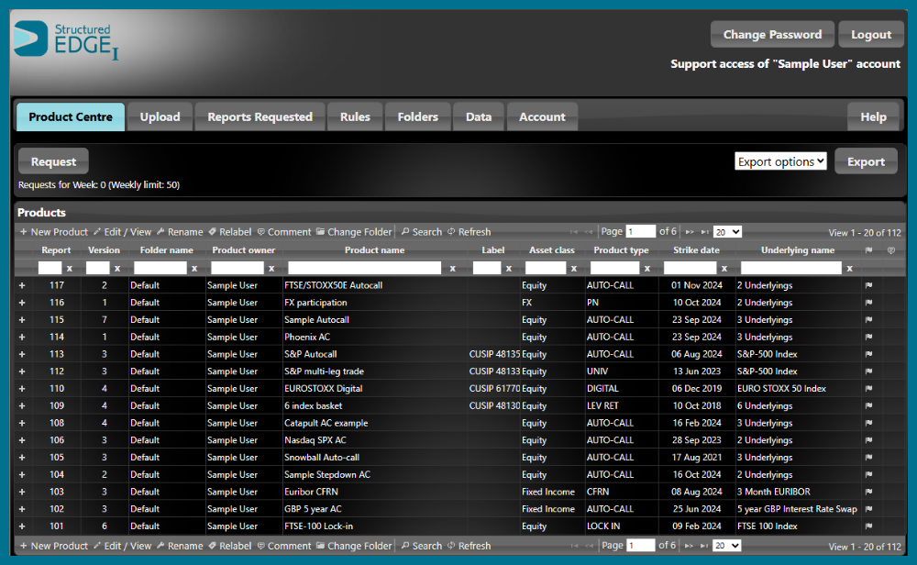Click the Change Password button
917x565 pixels.
[x=772, y=35]
